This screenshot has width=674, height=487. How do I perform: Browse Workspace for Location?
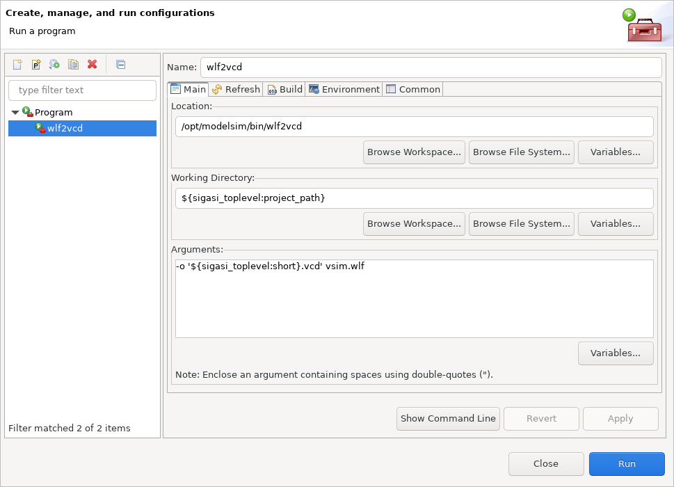414,152
